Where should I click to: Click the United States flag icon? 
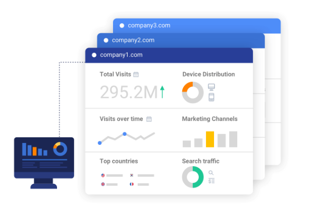(103, 175)
